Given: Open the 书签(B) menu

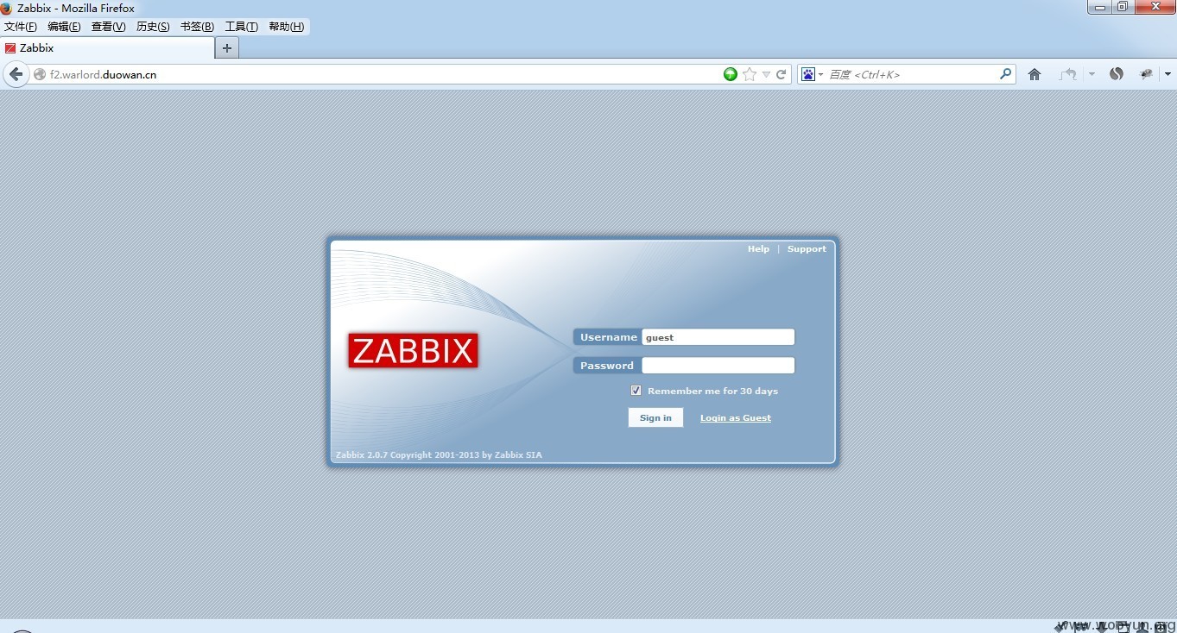Looking at the screenshot, I should click(197, 27).
